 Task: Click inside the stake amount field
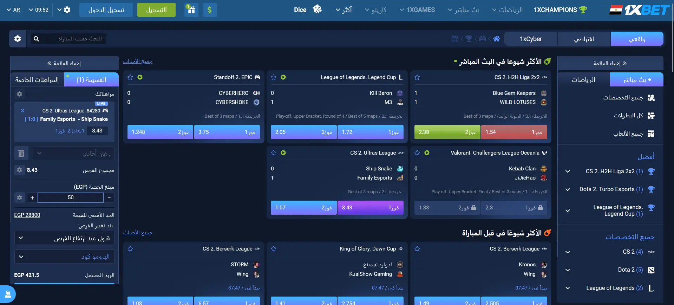(x=71, y=198)
